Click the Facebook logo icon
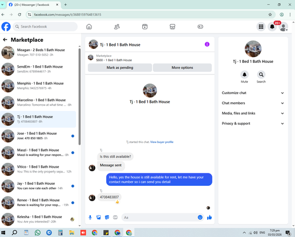The width and height of the screenshot is (295, 237). pos(6,26)
